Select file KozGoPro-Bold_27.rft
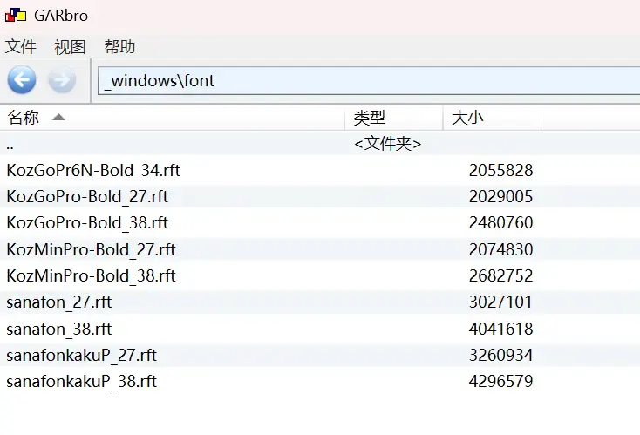 click(x=87, y=196)
